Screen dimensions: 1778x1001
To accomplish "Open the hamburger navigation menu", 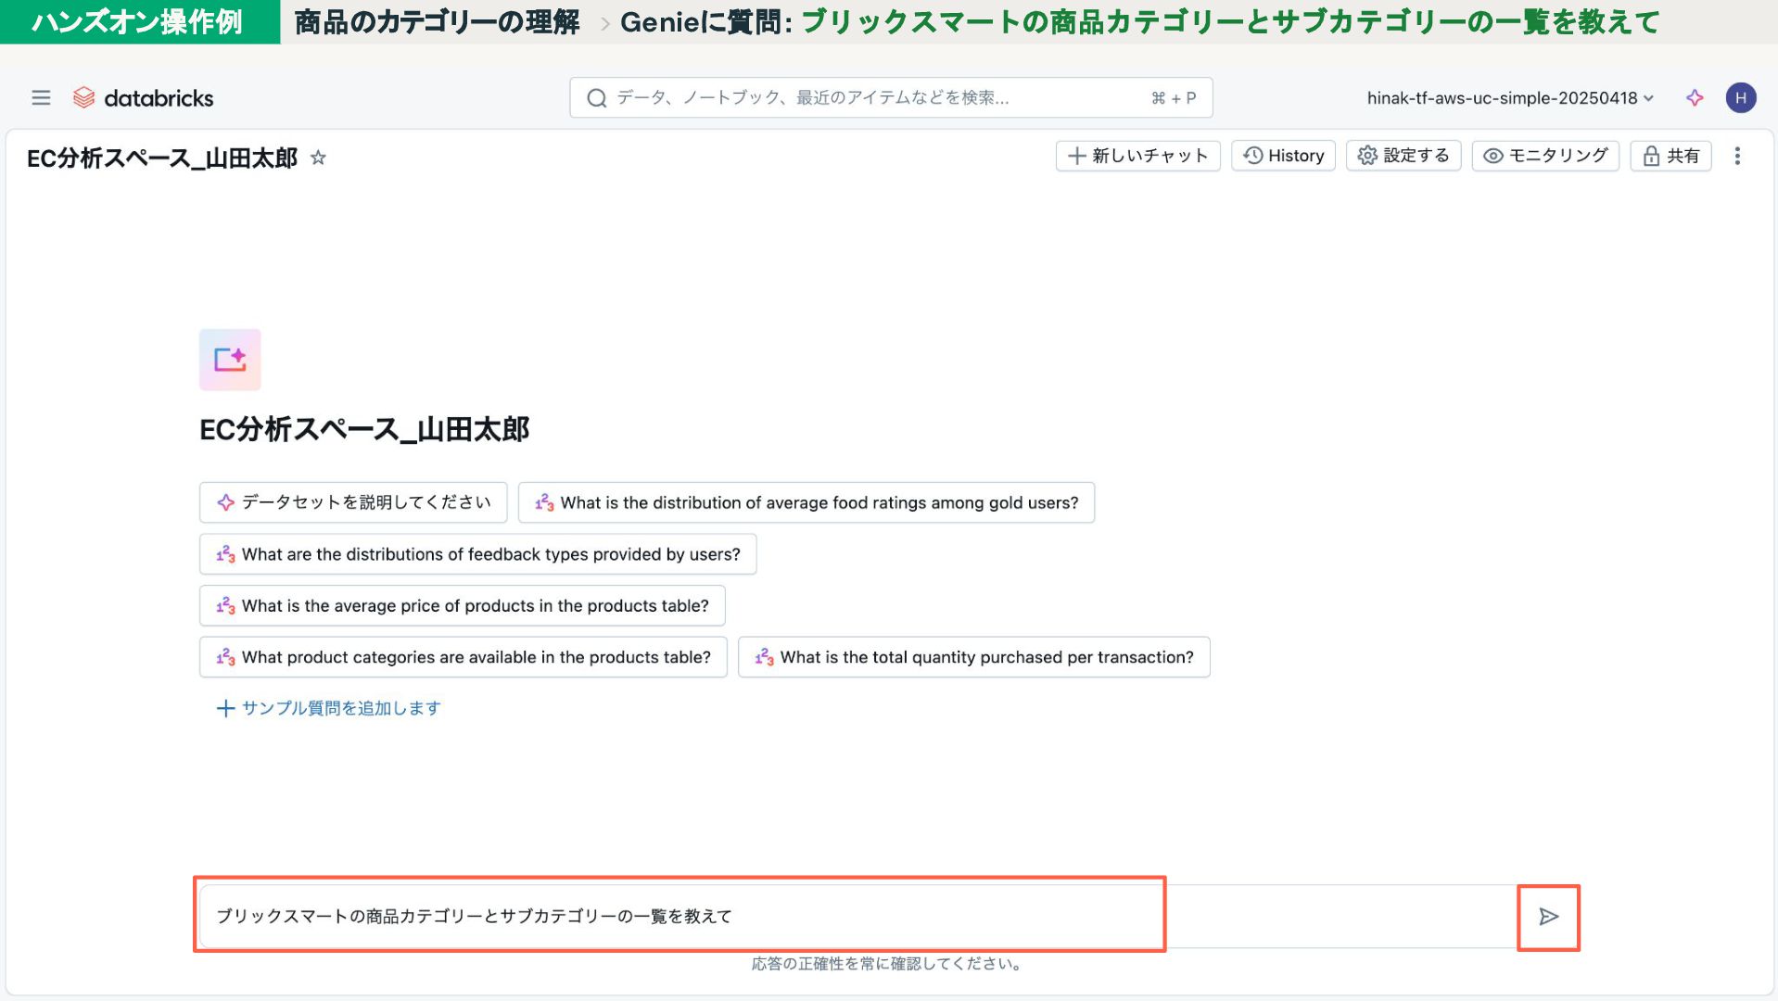I will pyautogui.click(x=41, y=97).
